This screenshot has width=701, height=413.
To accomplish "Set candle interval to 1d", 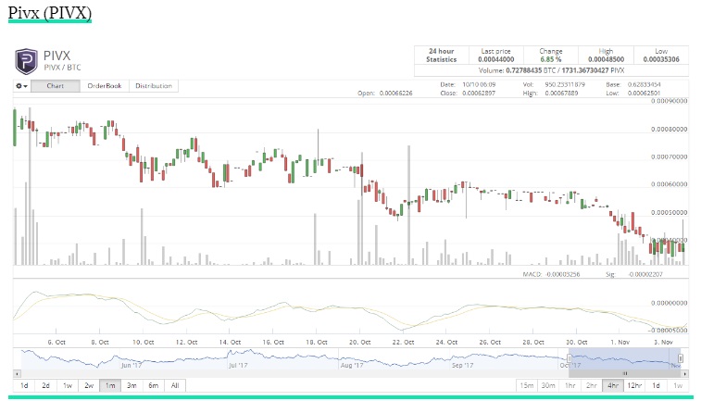I will click(656, 385).
